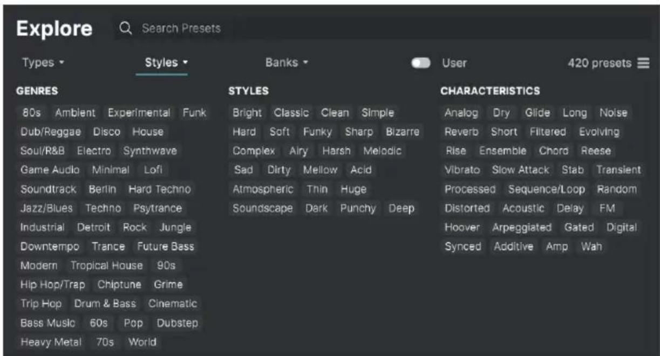Select the Sequence/Loop characteristic tag
The height and width of the screenshot is (356, 660).
click(x=547, y=189)
